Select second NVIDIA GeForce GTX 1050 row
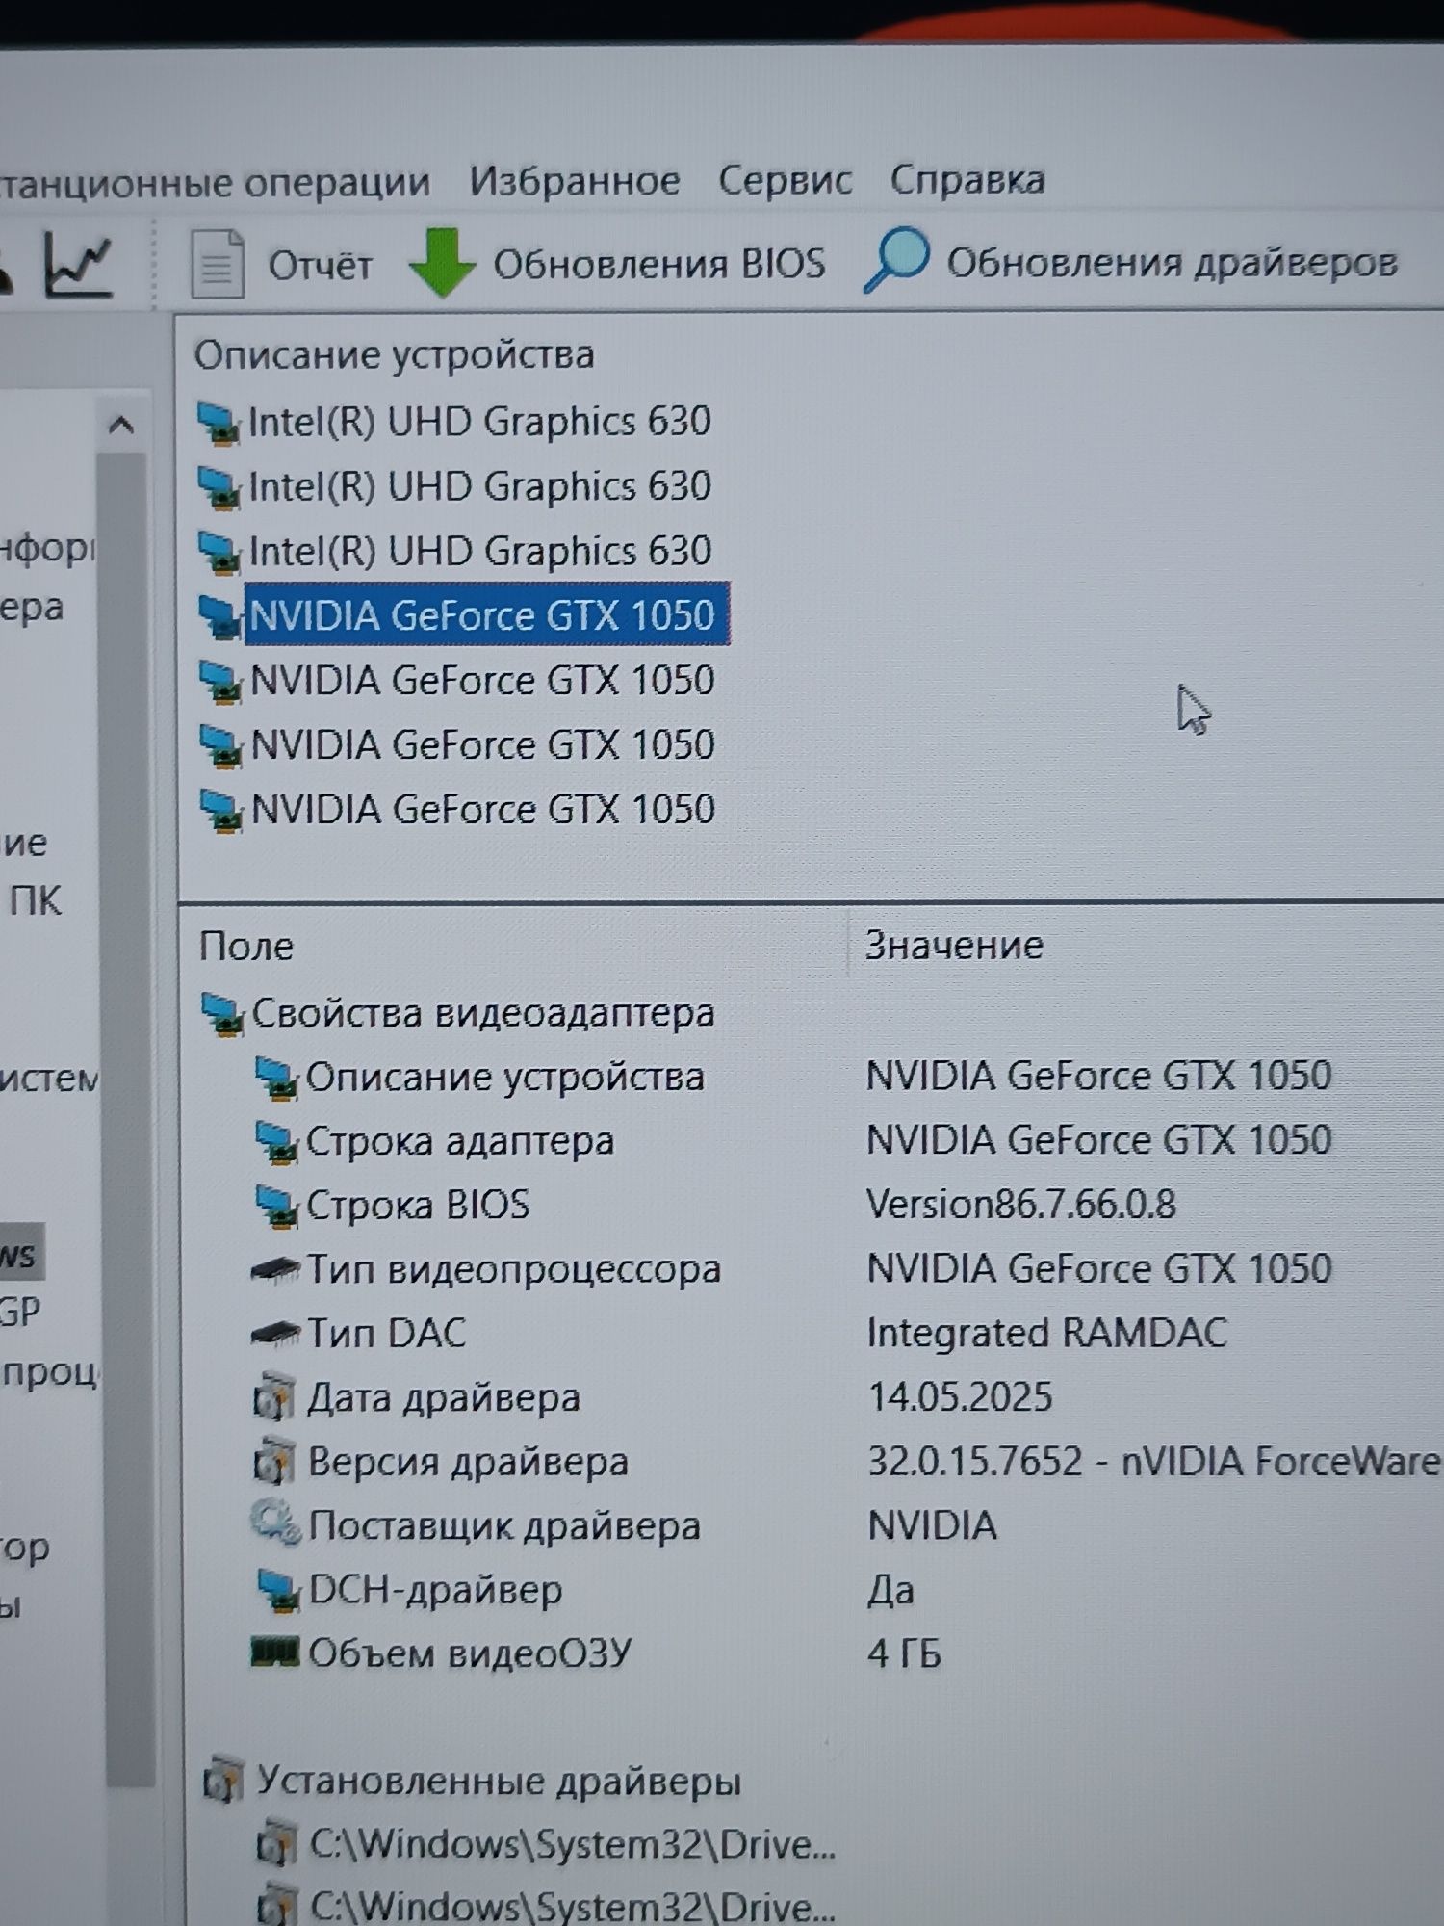This screenshot has height=1926, width=1444. tap(482, 680)
